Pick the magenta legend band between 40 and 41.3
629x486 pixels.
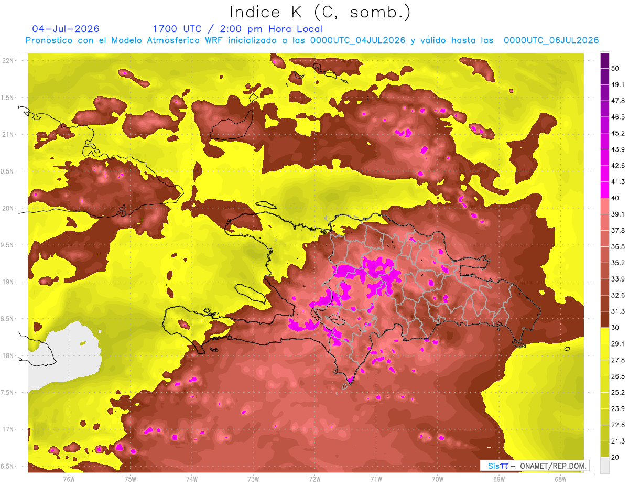click(604, 189)
